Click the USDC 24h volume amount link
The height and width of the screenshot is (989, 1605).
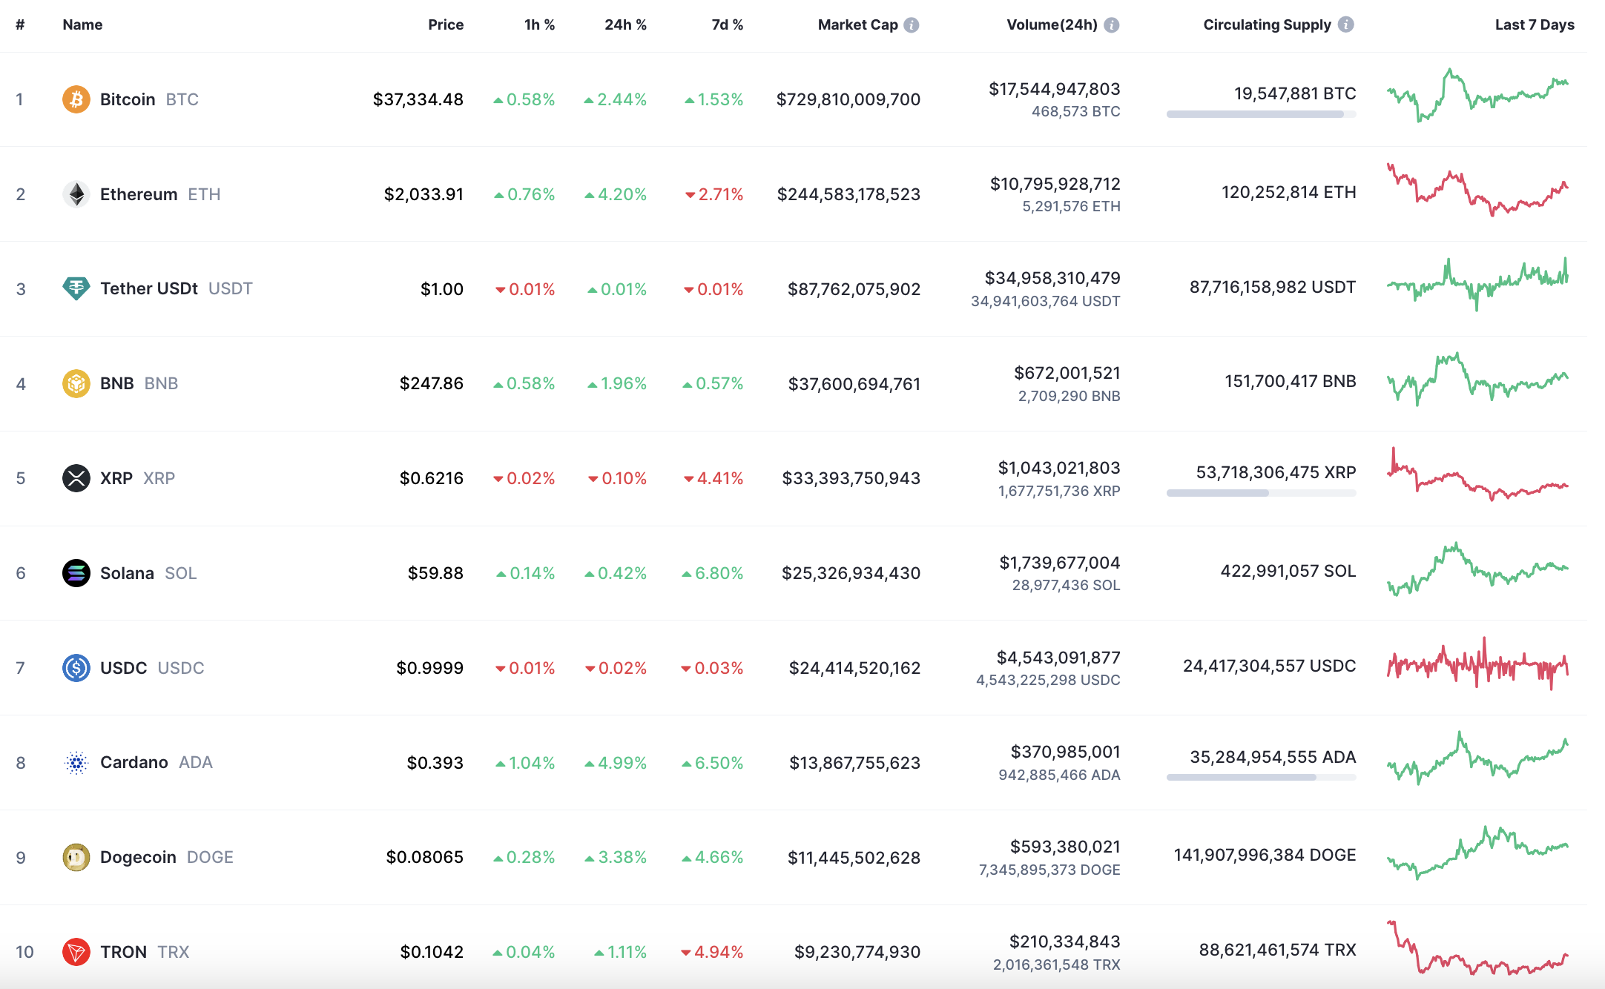(x=1058, y=658)
